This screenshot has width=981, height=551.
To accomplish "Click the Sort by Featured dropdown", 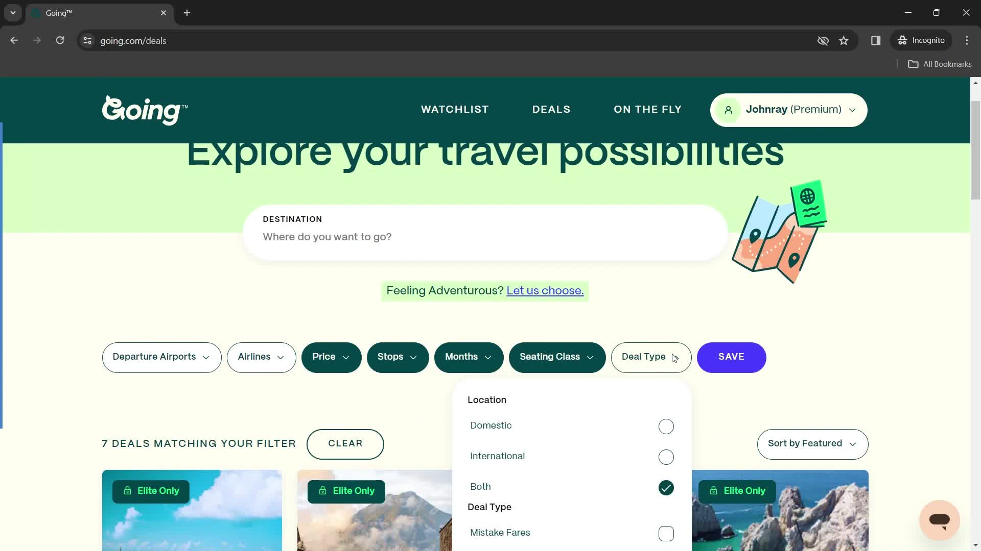I will pos(812,443).
